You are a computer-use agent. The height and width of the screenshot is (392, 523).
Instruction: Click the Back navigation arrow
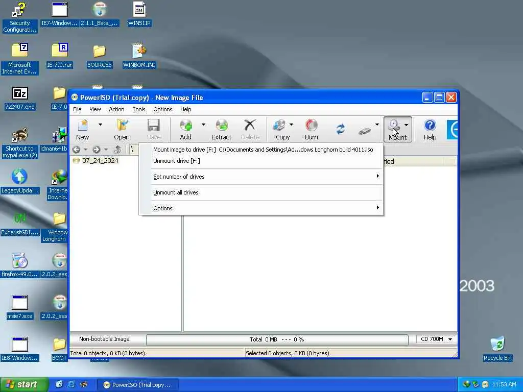[77, 150]
